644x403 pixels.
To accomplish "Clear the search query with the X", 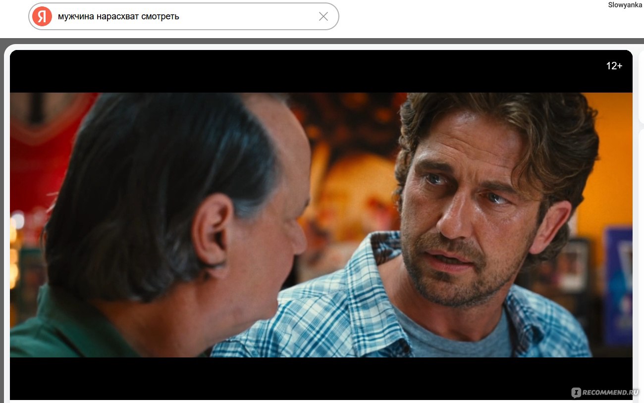I will (323, 16).
